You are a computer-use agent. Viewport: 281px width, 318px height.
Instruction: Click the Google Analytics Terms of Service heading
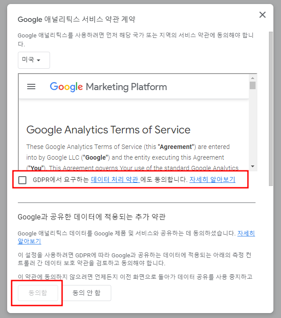click(108, 130)
